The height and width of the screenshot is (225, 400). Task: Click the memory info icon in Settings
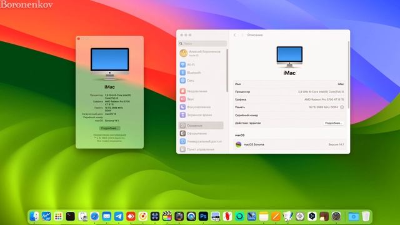pyautogui.click(x=342, y=107)
